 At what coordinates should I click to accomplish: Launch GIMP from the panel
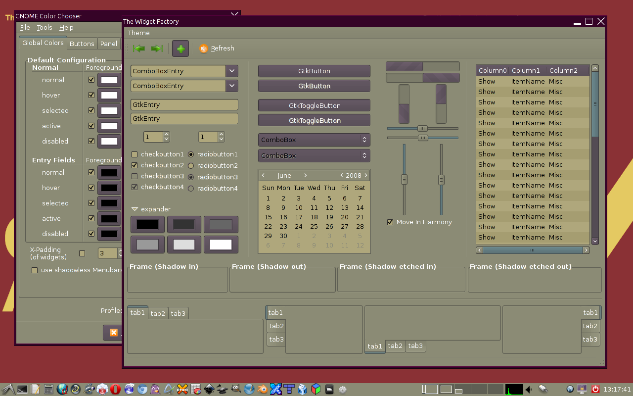tap(235, 389)
